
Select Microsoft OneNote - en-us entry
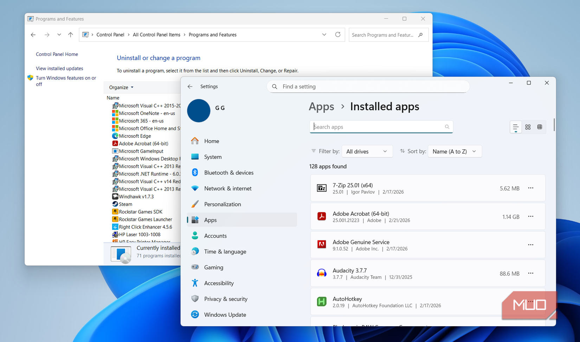(x=143, y=113)
